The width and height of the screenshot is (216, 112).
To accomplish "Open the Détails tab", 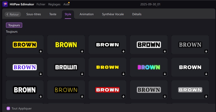I will pos(137,14).
